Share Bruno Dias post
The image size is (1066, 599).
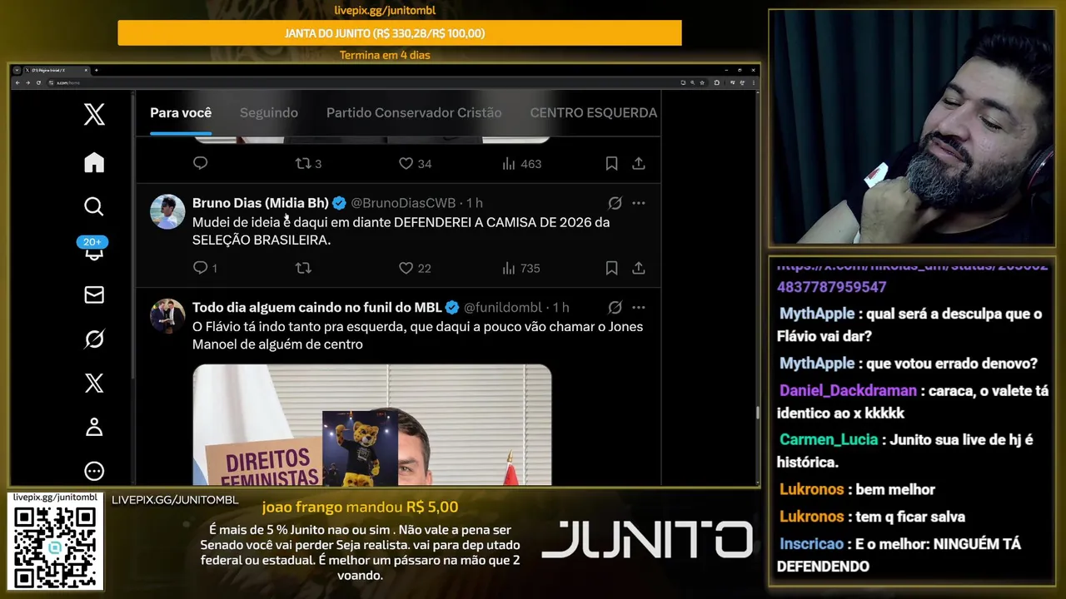tap(639, 268)
